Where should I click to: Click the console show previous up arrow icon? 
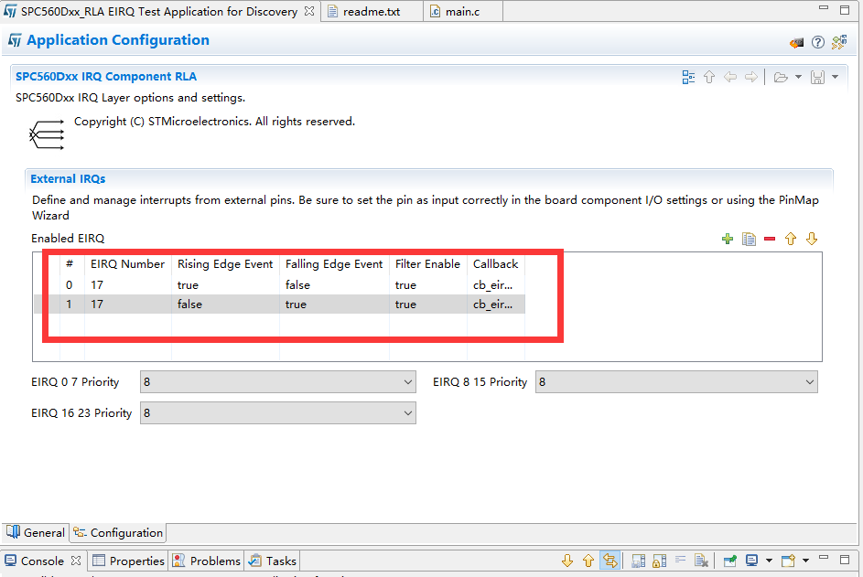pos(588,561)
